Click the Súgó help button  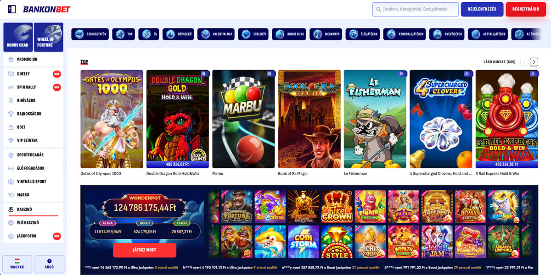pos(50,264)
